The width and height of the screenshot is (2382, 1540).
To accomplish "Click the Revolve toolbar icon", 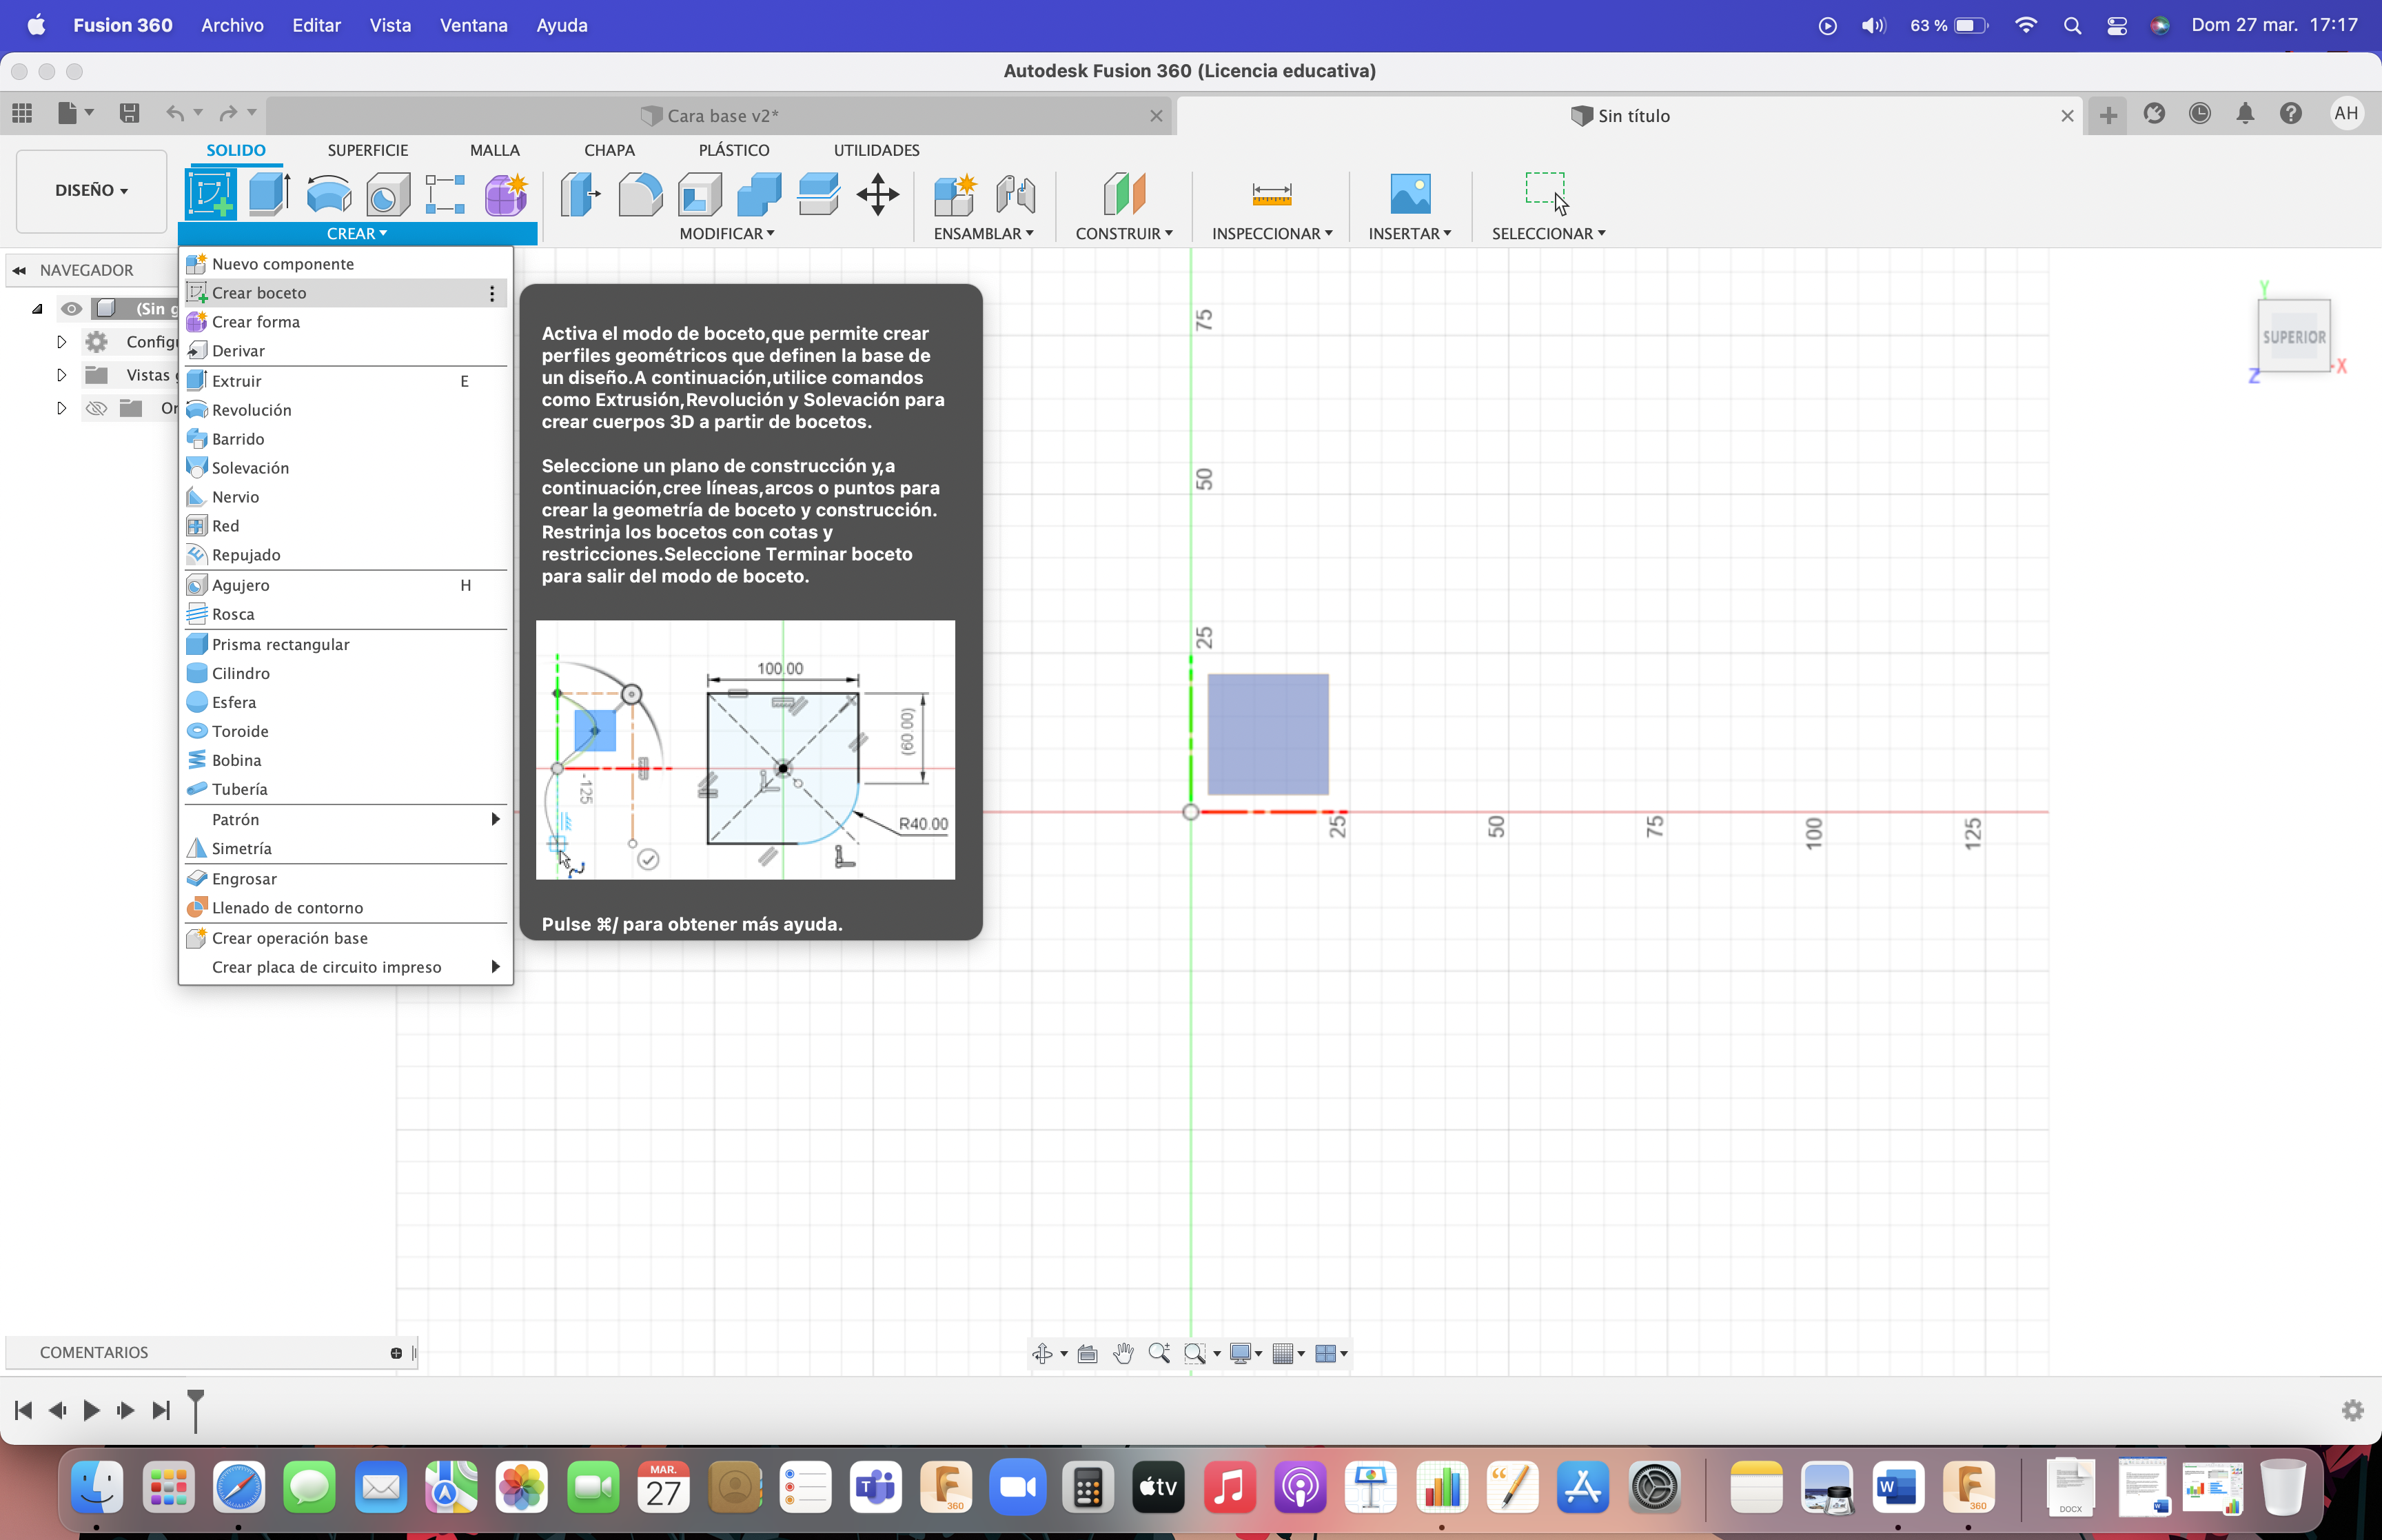I will coord(329,193).
